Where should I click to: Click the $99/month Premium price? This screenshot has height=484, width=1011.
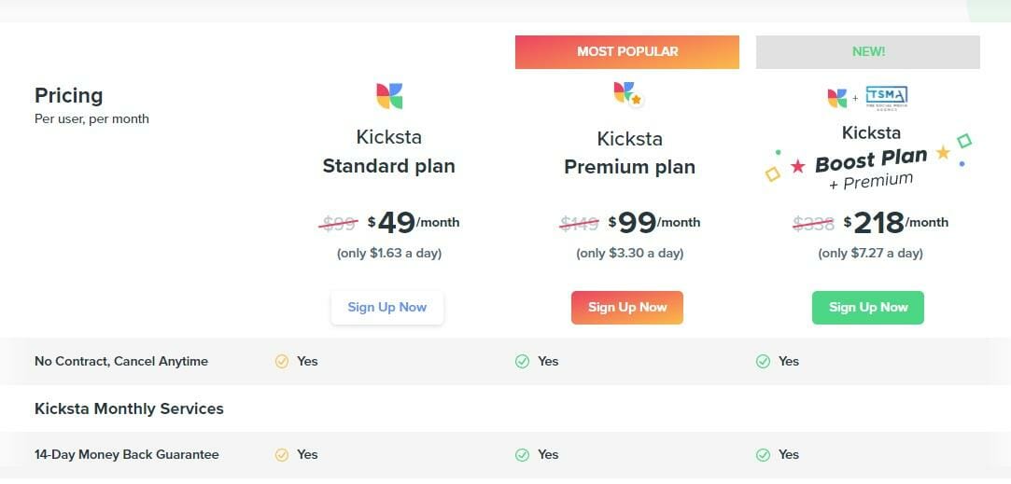coord(653,223)
